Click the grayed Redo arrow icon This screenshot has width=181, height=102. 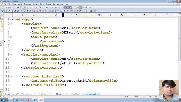43,8
